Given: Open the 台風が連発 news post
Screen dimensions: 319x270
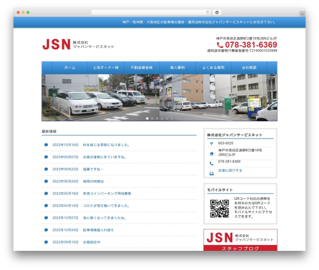Looking at the screenshot, I should (x=105, y=157).
